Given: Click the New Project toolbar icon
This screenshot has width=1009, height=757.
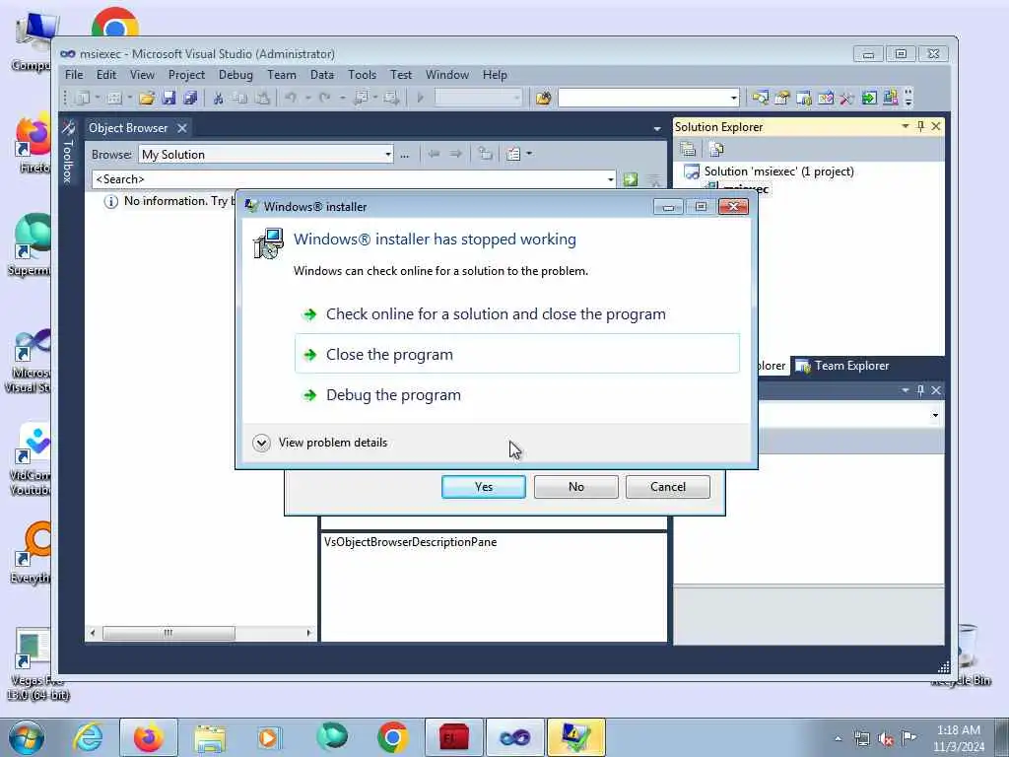Looking at the screenshot, I should pyautogui.click(x=83, y=98).
